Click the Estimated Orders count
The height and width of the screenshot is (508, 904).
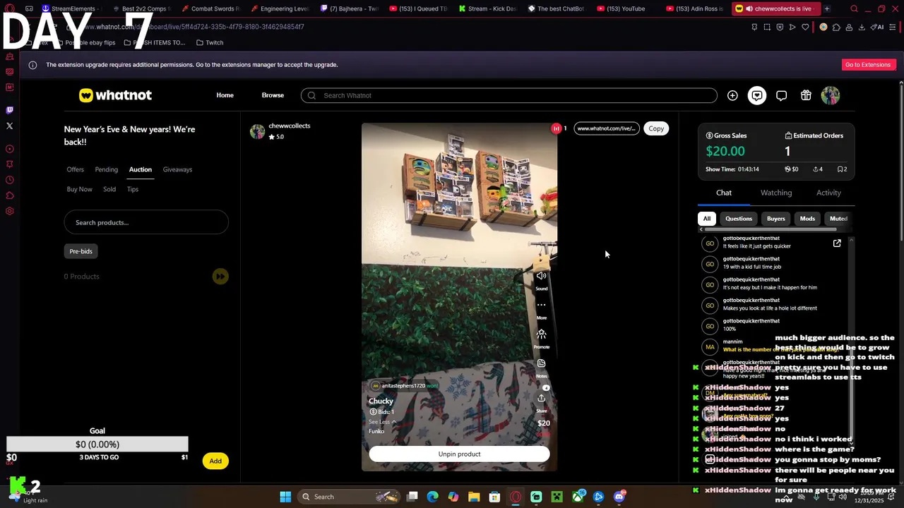tap(787, 151)
